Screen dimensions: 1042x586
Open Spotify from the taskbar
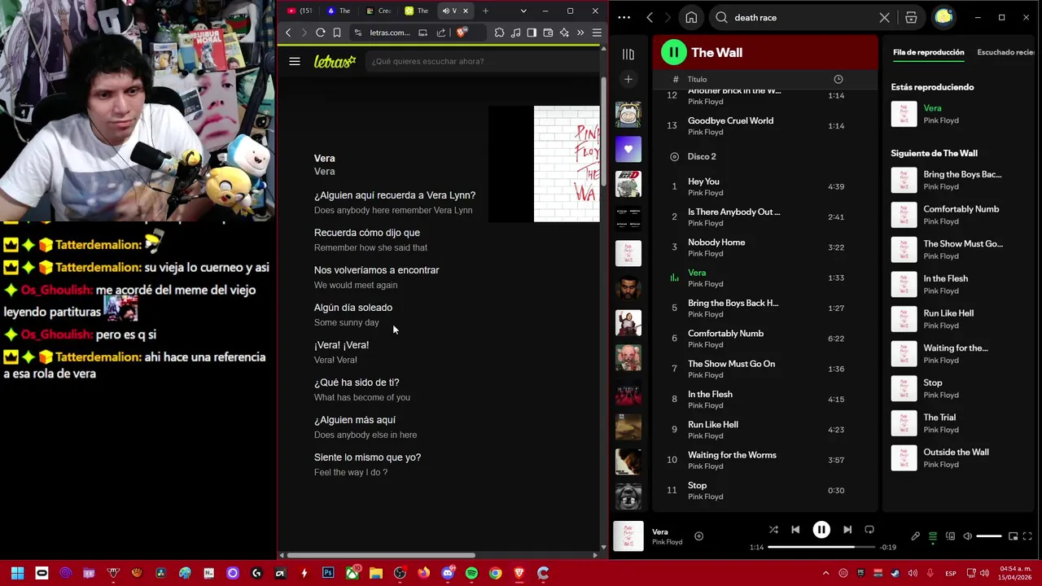(471, 574)
